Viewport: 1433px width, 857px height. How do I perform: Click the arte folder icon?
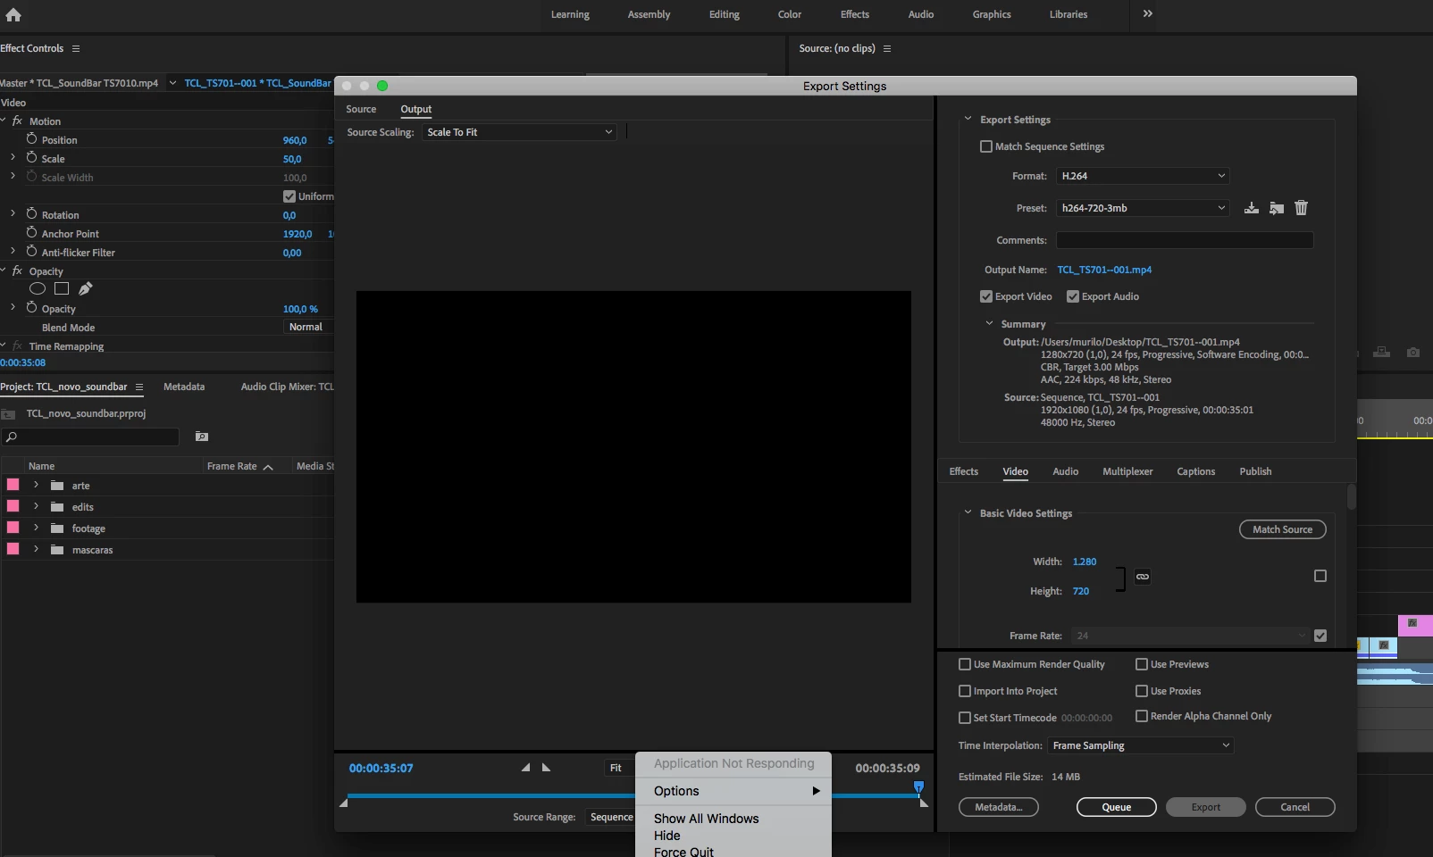[x=57, y=486]
